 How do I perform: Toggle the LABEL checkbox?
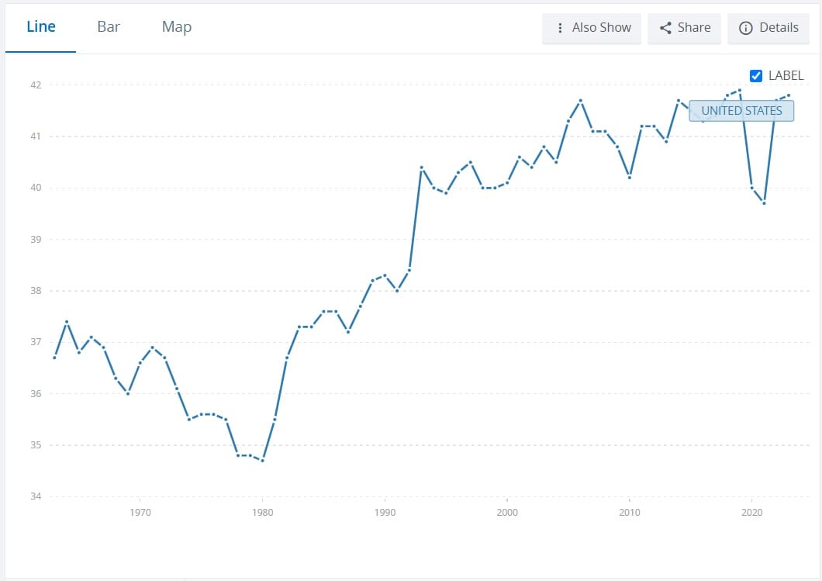[x=756, y=75]
